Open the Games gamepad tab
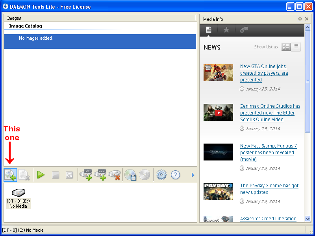Image resolution: width=315 pixels, height=236 pixels. point(245,29)
